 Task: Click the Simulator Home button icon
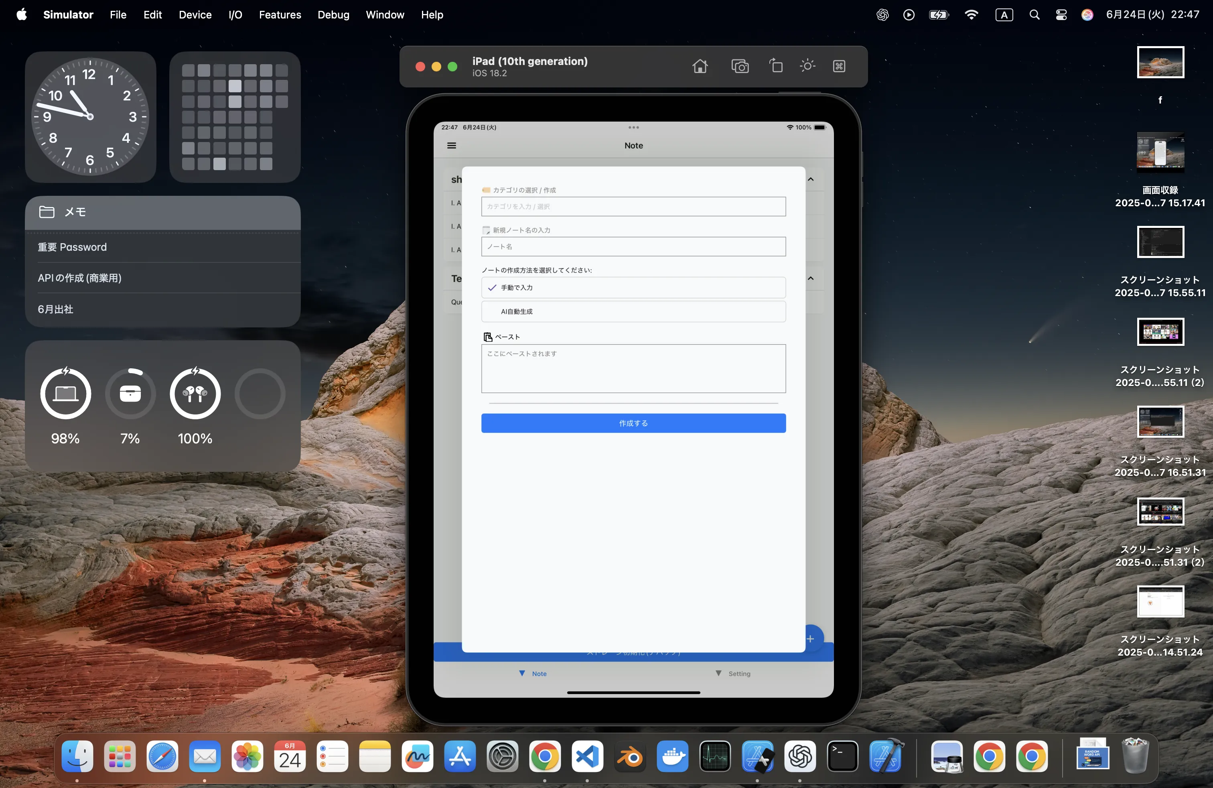700,66
